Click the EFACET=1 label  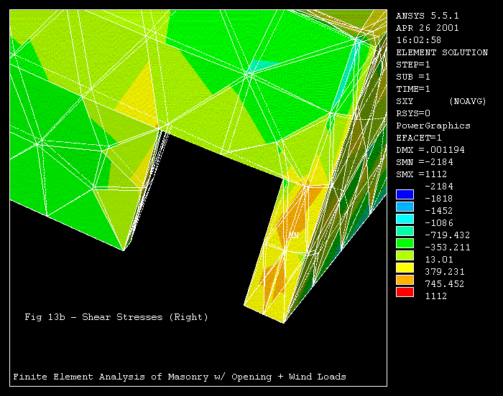[x=418, y=138]
